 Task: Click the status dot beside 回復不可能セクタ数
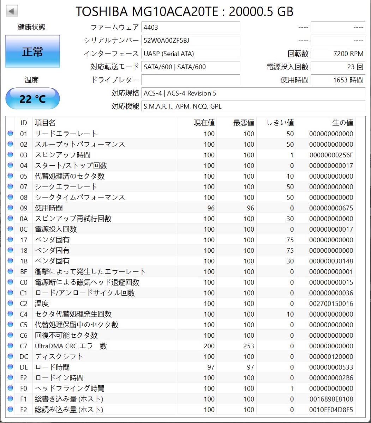(11, 335)
